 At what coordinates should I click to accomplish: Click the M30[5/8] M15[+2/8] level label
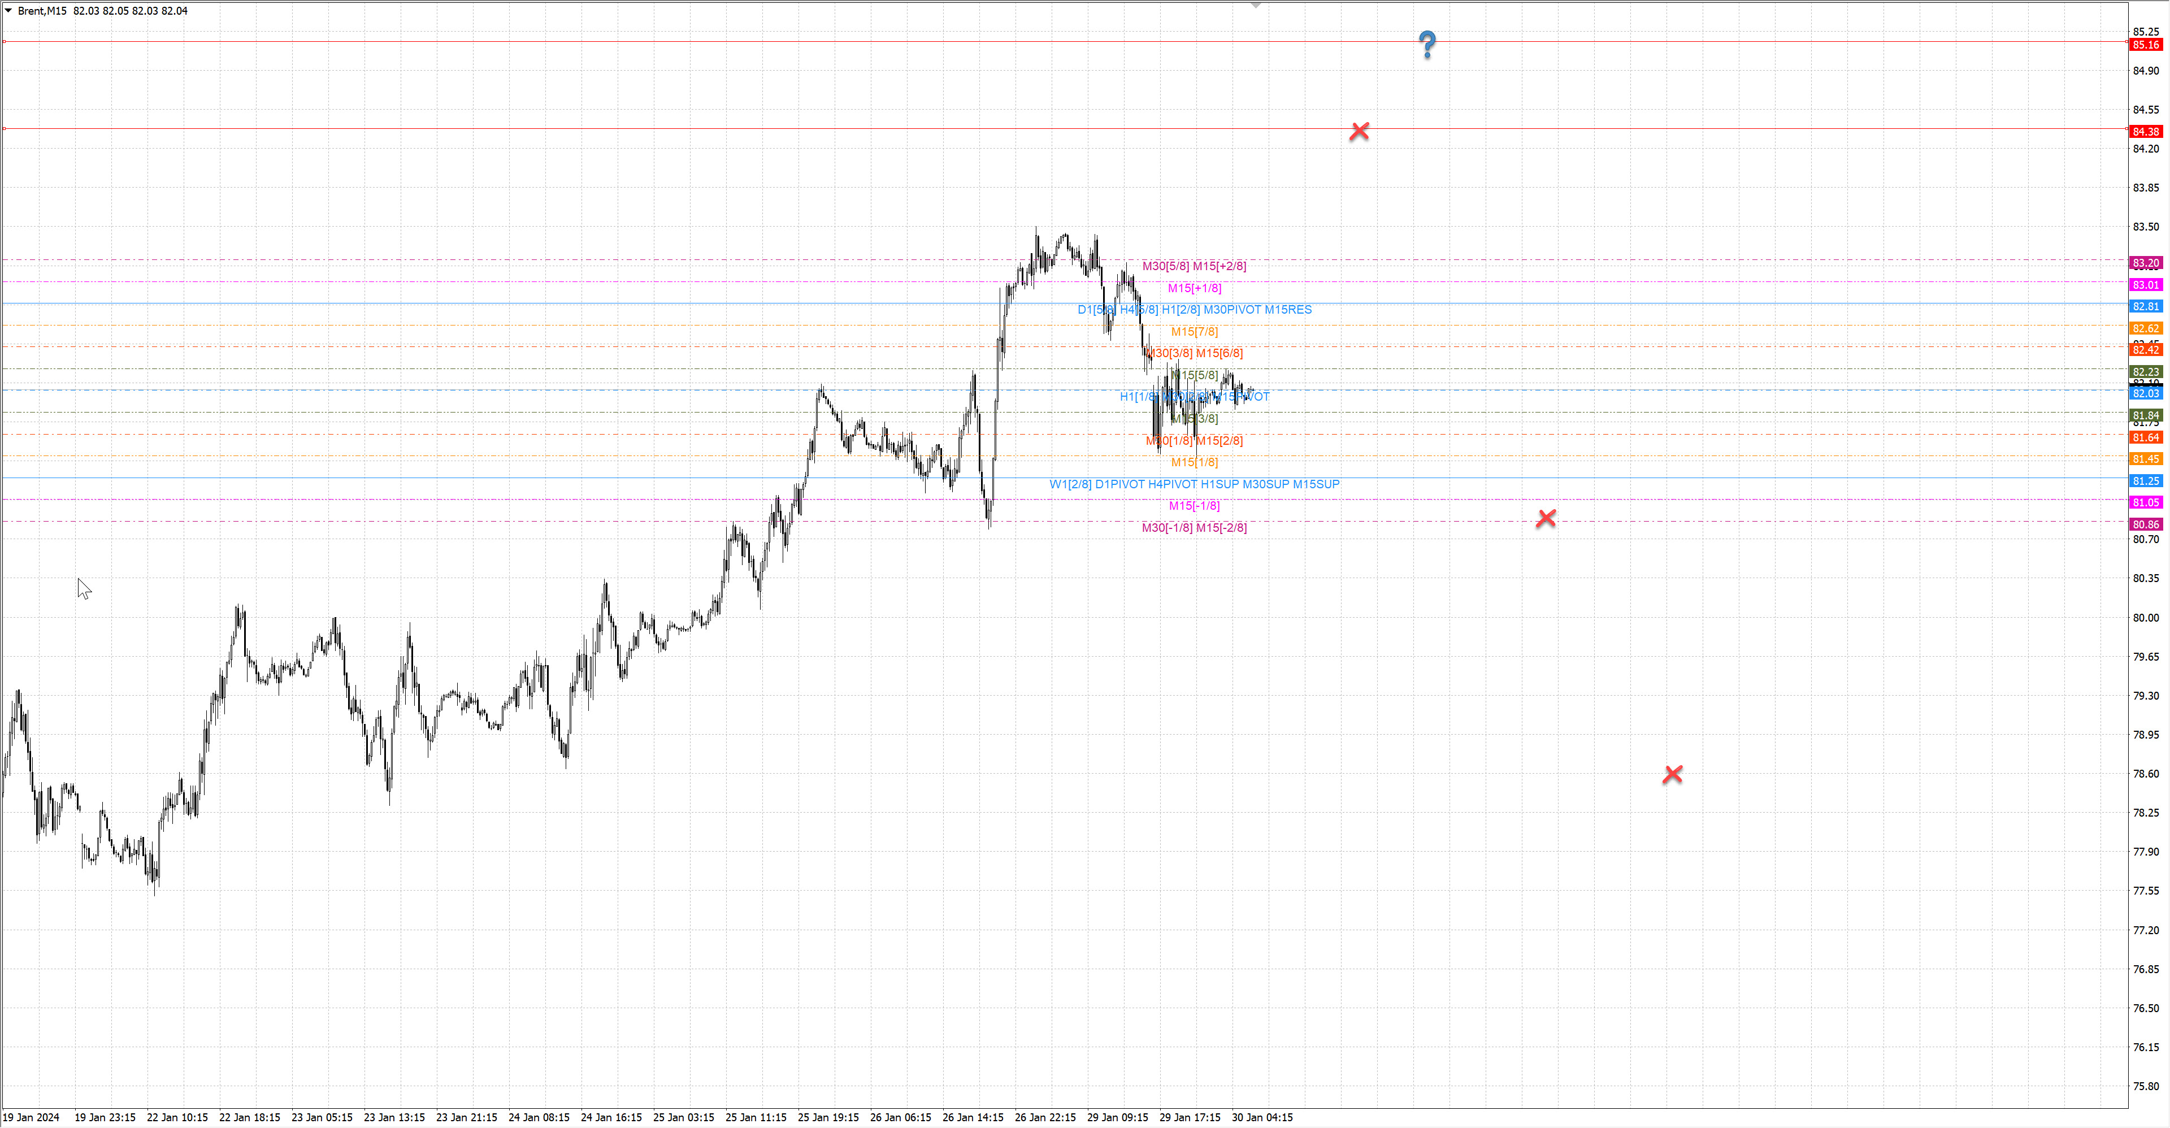point(1193,266)
